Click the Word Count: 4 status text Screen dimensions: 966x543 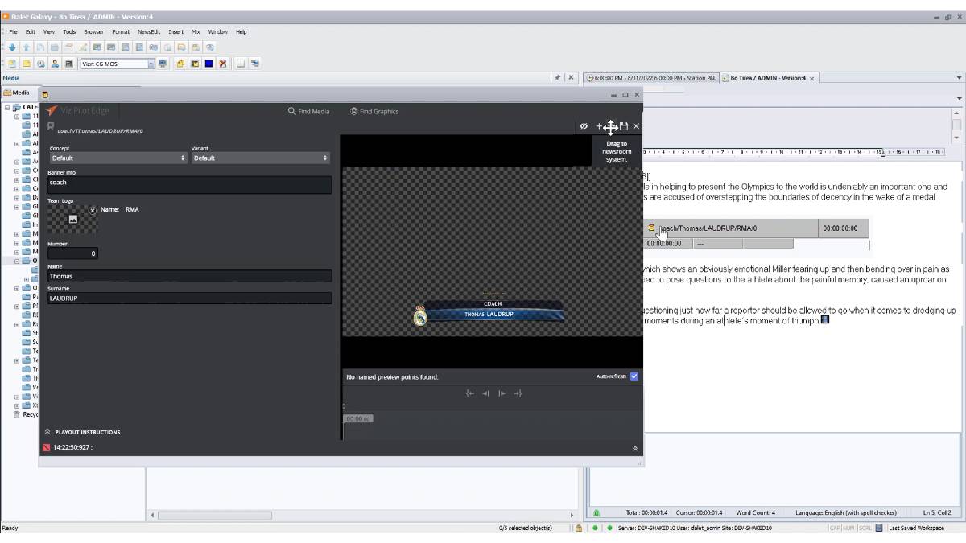tap(755, 512)
